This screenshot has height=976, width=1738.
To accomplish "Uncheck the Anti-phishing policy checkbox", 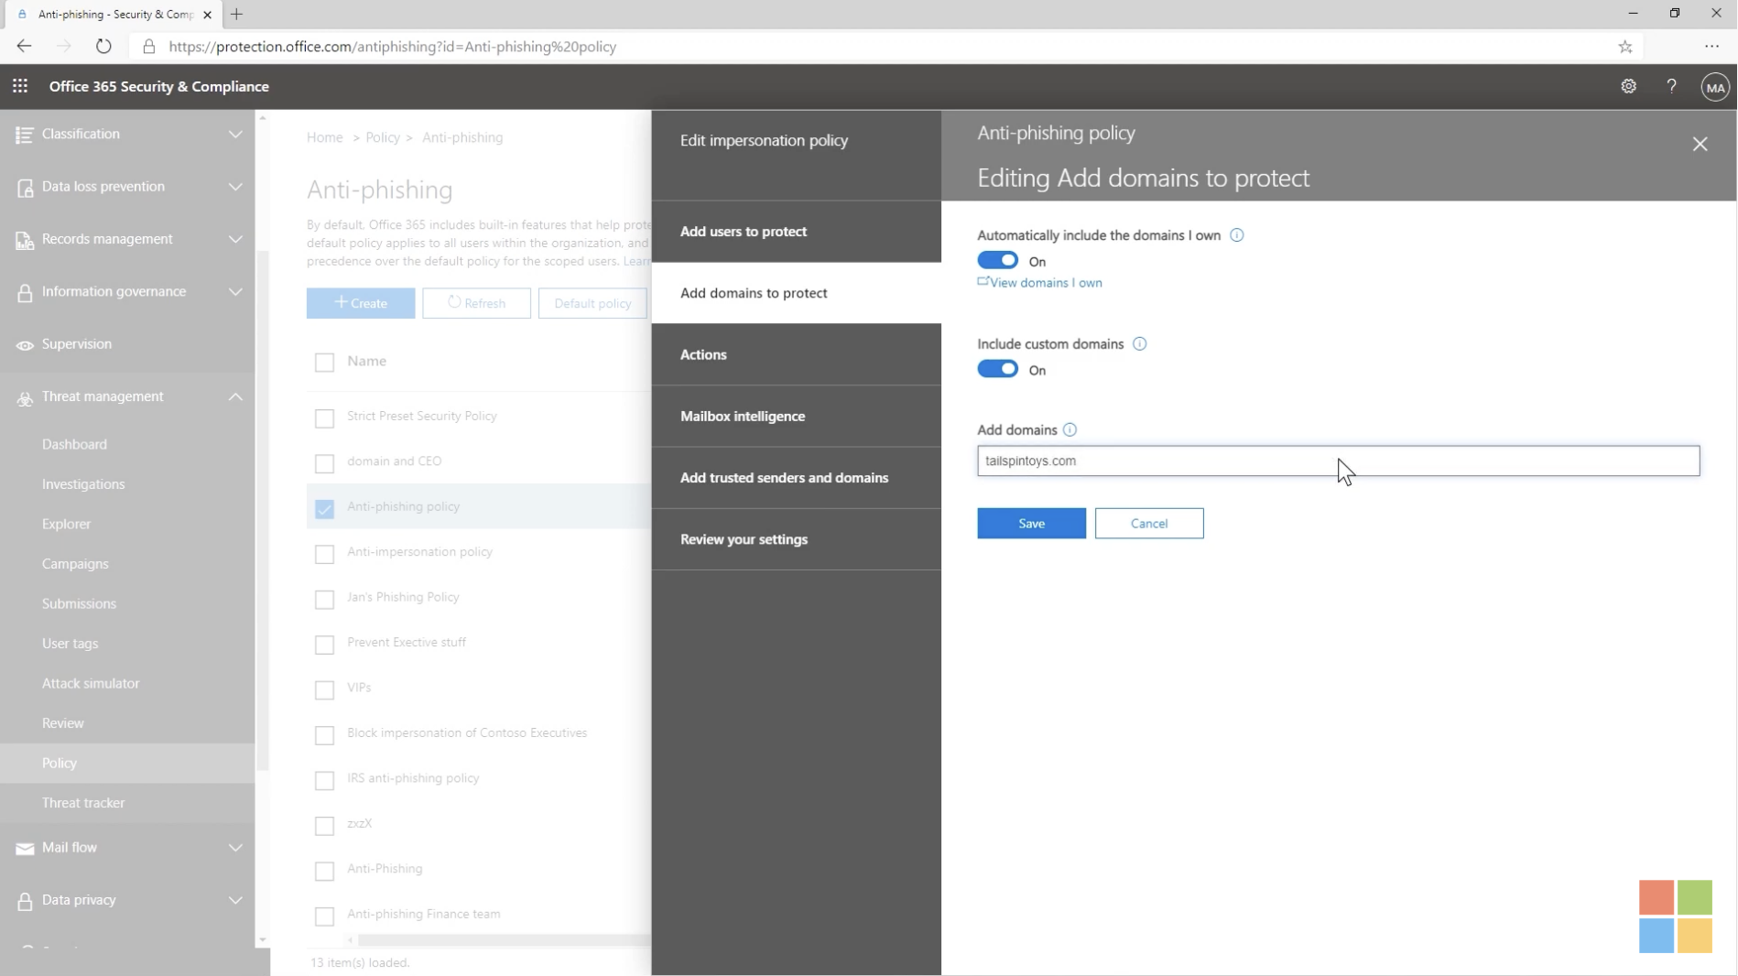I will tap(324, 509).
